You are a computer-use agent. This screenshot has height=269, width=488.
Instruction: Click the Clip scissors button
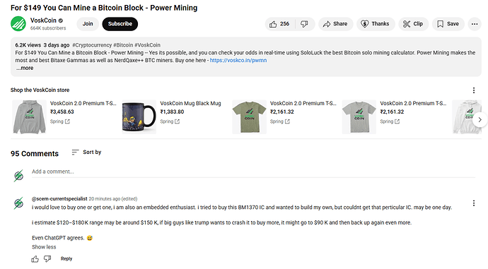pyautogui.click(x=413, y=24)
